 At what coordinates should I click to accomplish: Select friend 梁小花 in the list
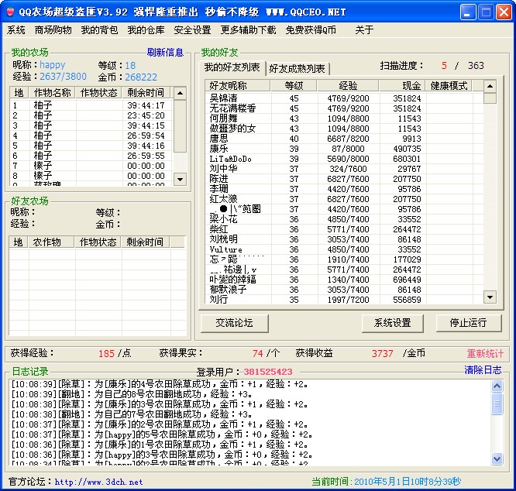pyautogui.click(x=344, y=219)
